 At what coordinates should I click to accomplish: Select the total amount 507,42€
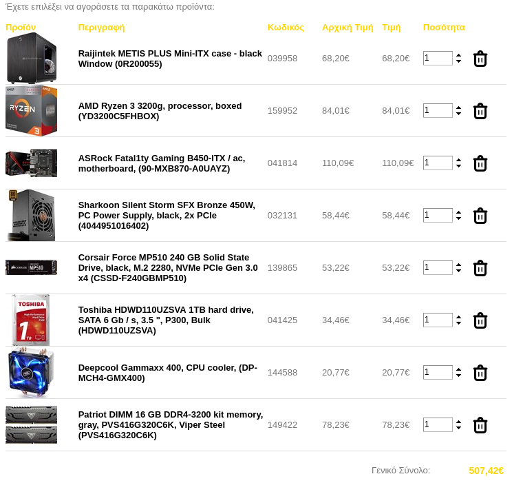[x=487, y=471]
